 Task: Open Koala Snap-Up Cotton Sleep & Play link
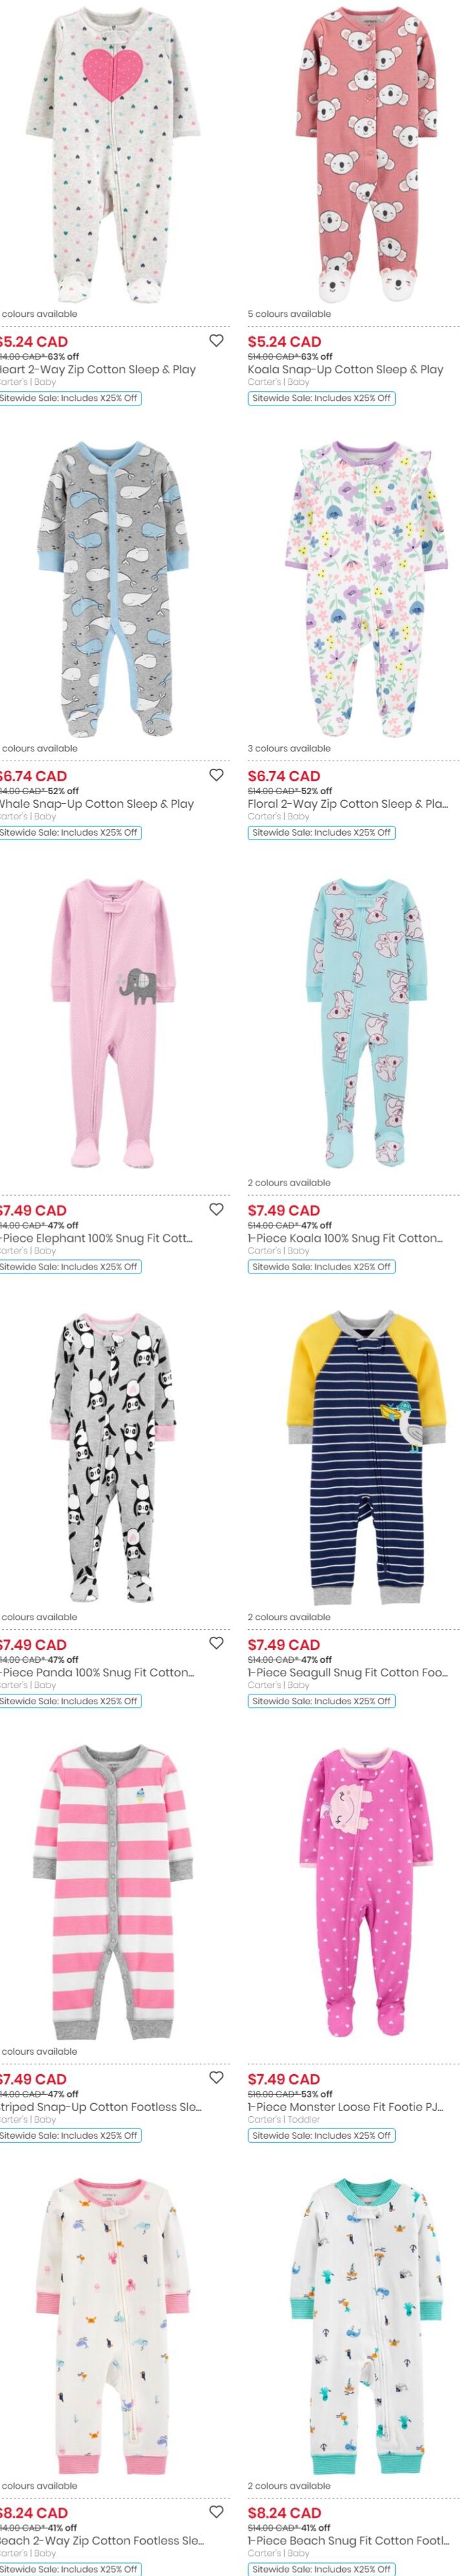click(345, 369)
